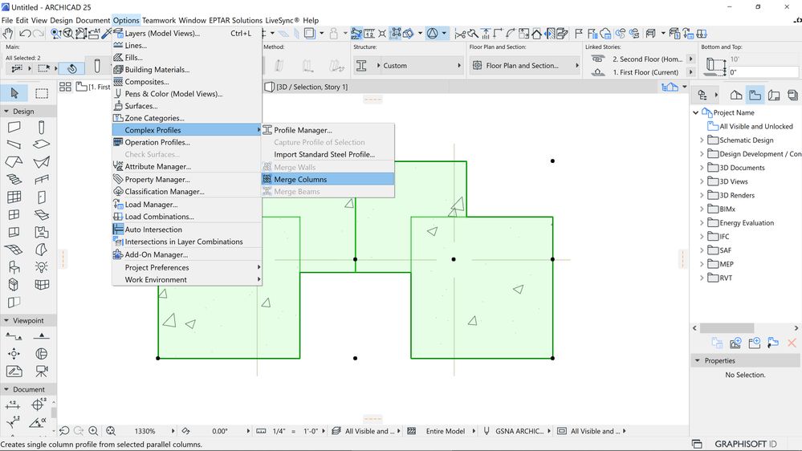Open the Project Preferences submenu

(187, 267)
